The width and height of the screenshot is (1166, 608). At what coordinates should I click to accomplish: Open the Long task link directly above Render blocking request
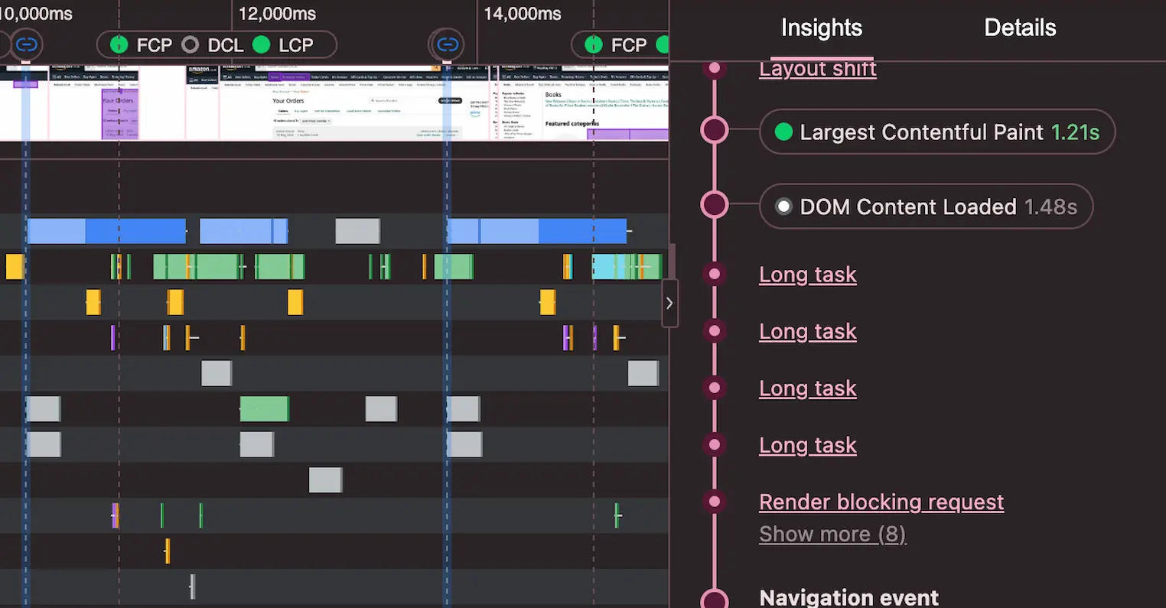point(807,445)
